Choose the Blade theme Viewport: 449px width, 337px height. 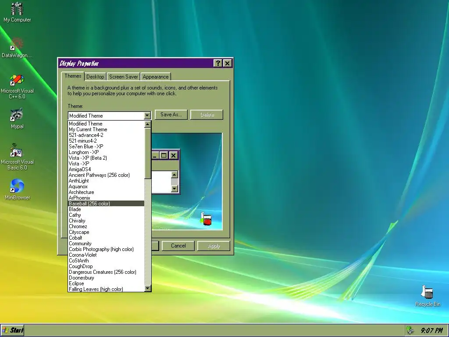[106, 209]
